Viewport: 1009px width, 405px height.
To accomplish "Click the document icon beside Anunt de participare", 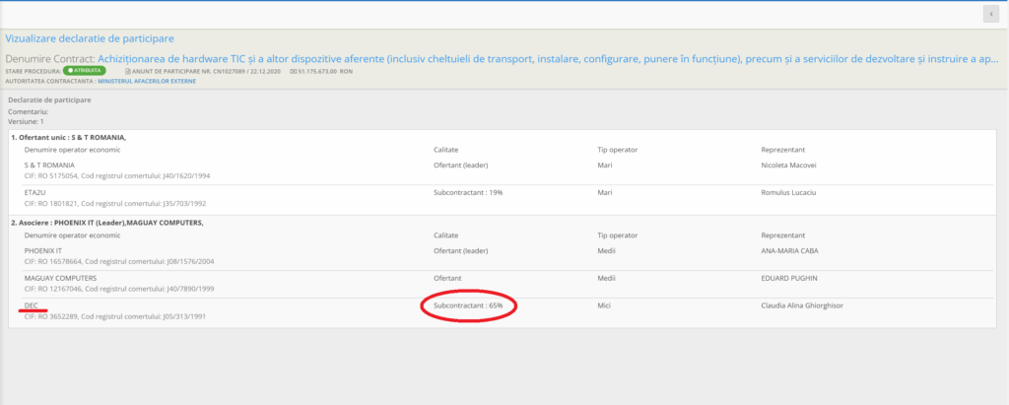I will tap(127, 71).
